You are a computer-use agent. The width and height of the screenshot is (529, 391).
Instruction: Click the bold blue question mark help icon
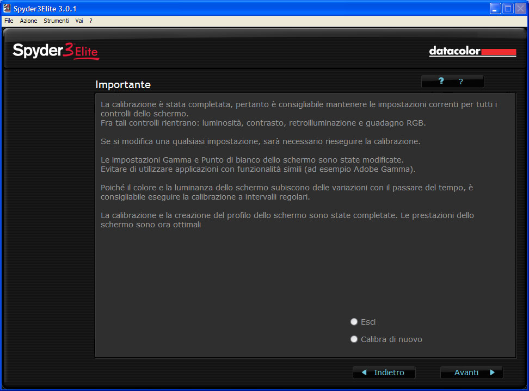pos(441,81)
